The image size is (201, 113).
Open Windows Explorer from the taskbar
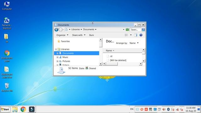[15, 109]
